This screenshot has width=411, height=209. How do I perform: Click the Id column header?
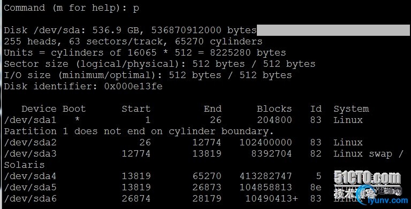coord(316,109)
